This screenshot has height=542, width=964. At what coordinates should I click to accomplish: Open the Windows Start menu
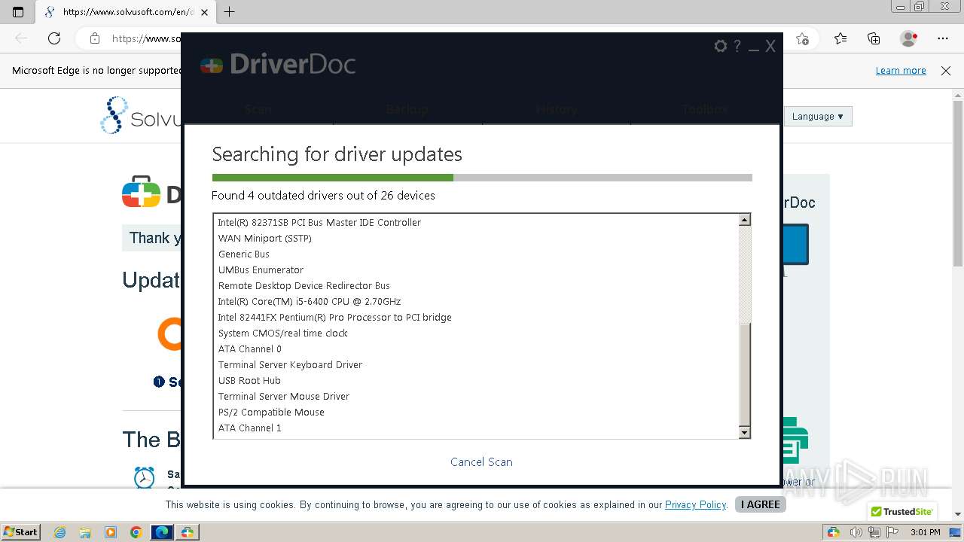pos(21,531)
